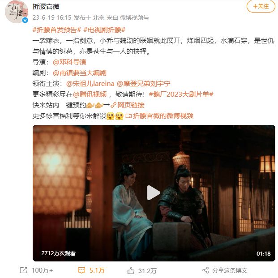Open the #电视剧折腰# topic

(104, 30)
